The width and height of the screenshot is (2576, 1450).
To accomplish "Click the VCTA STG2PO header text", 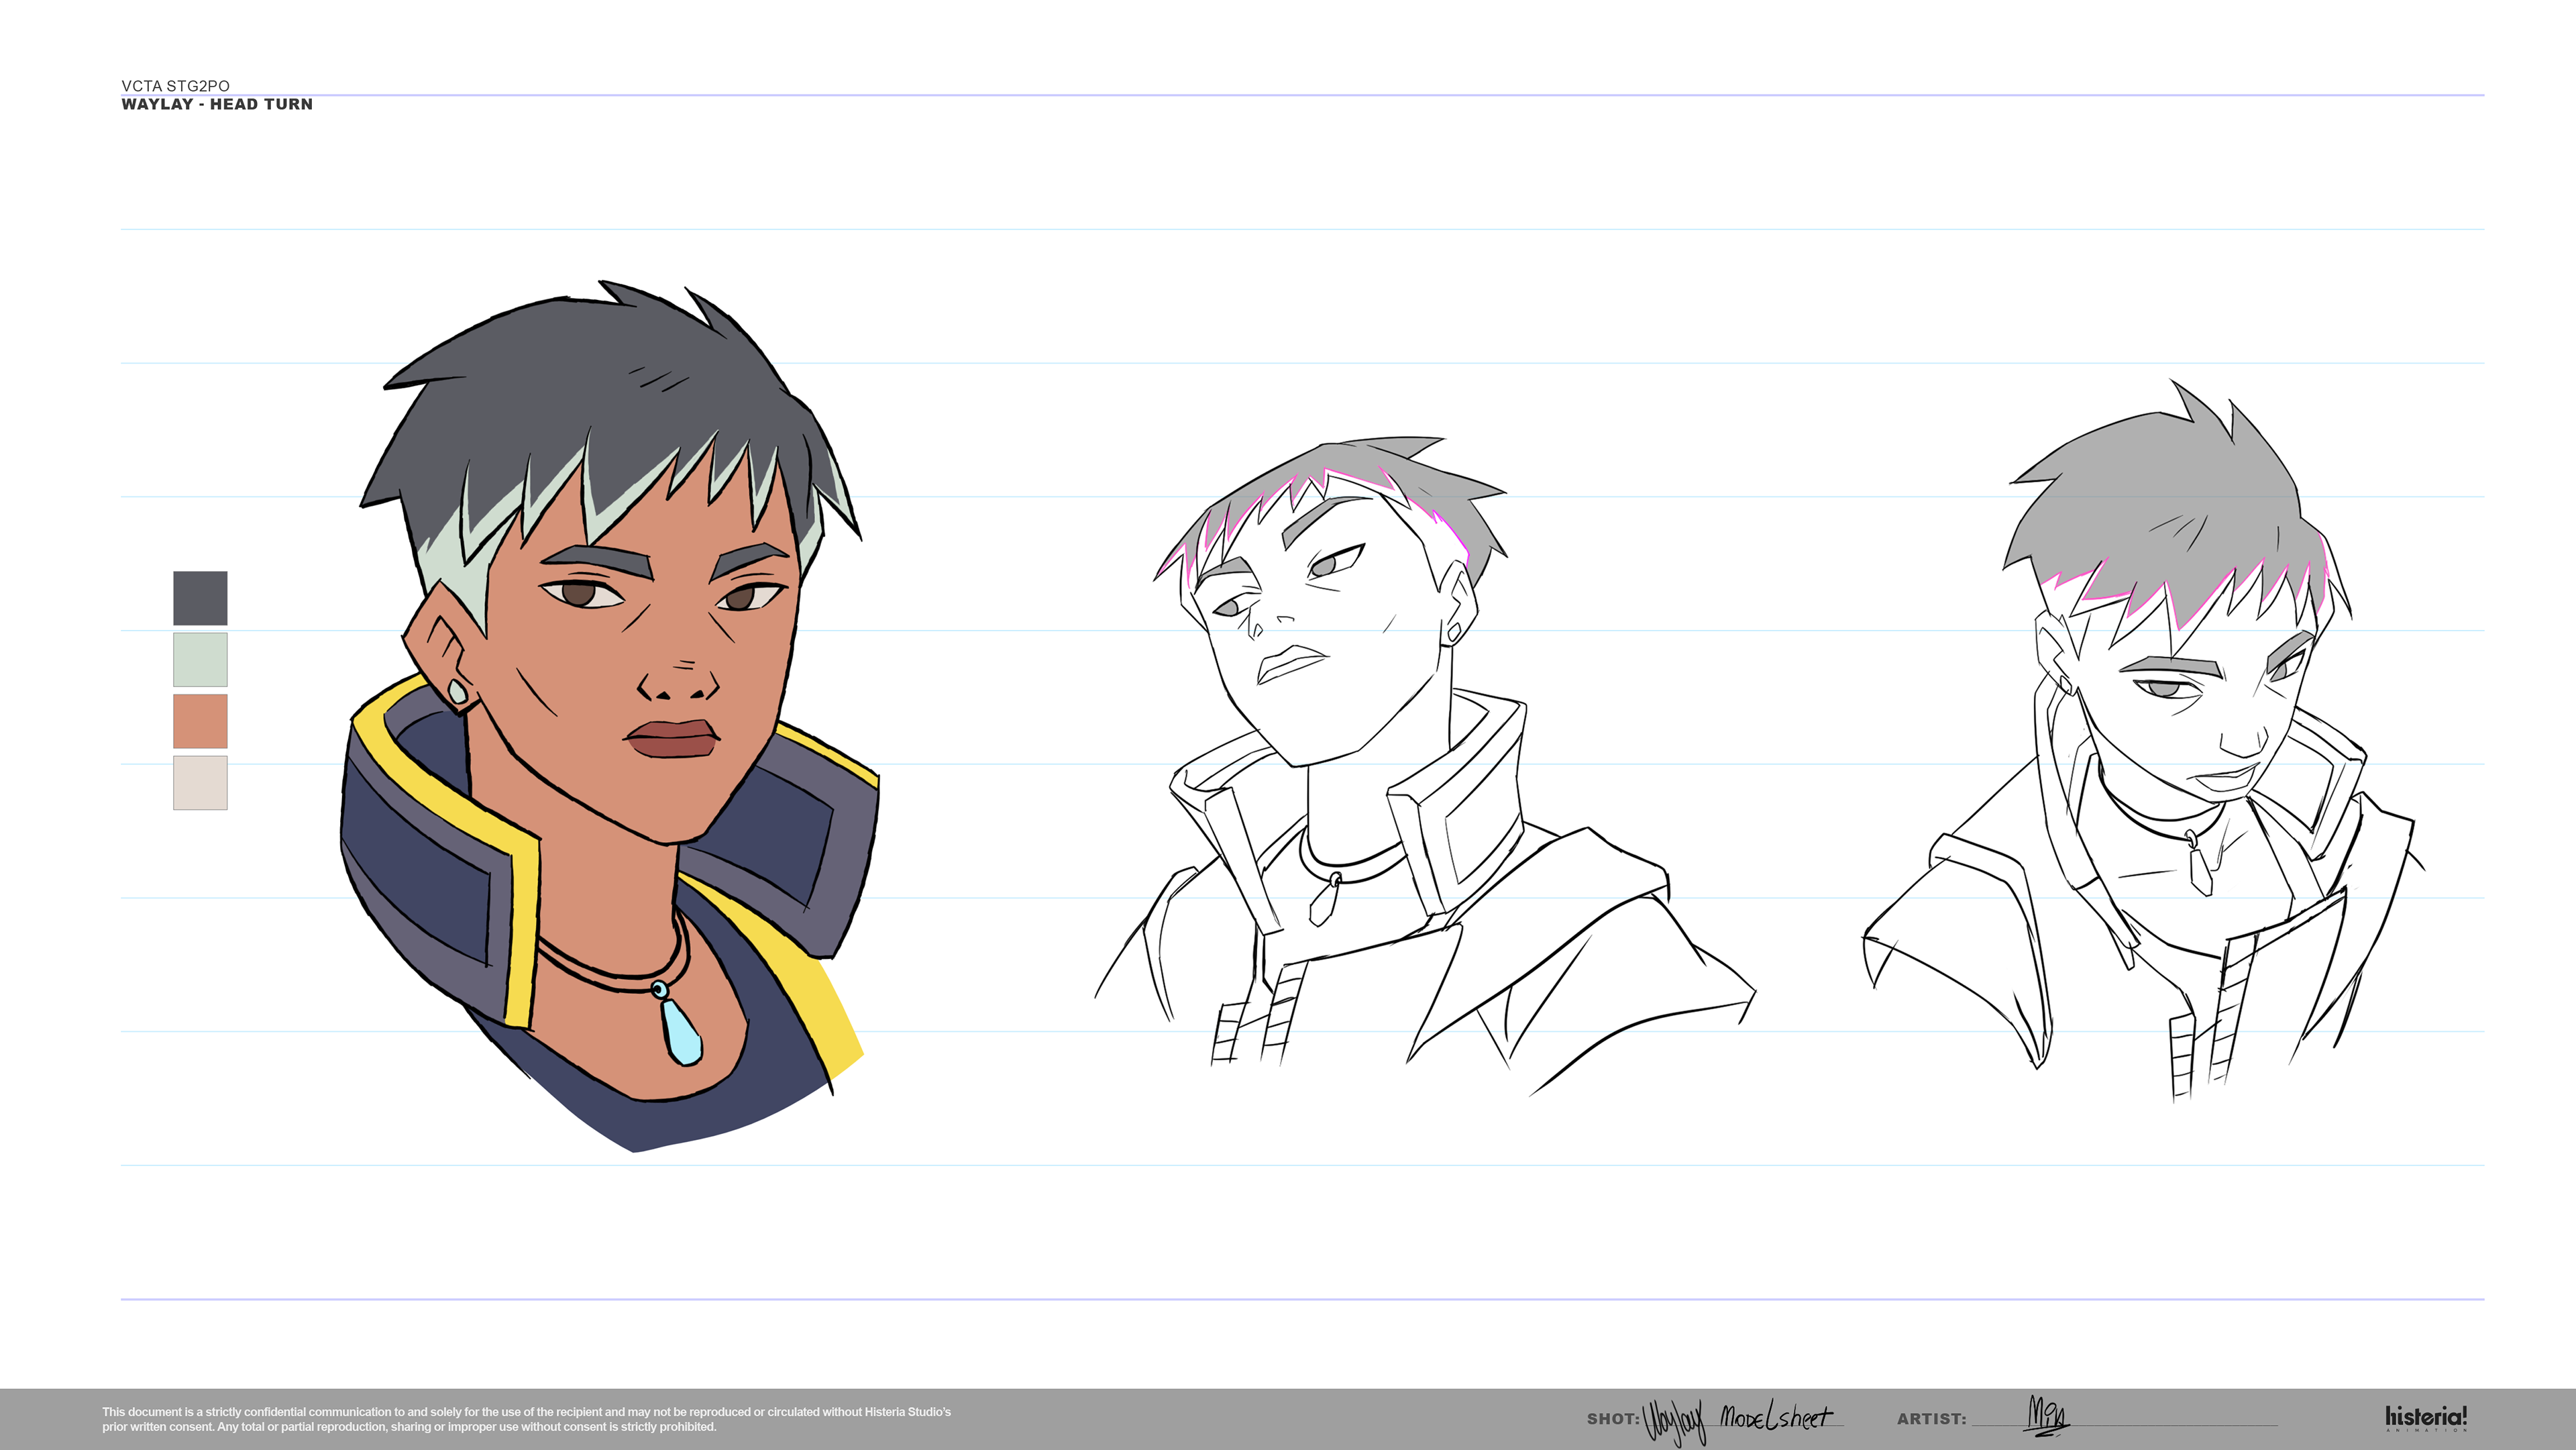I will coord(175,86).
